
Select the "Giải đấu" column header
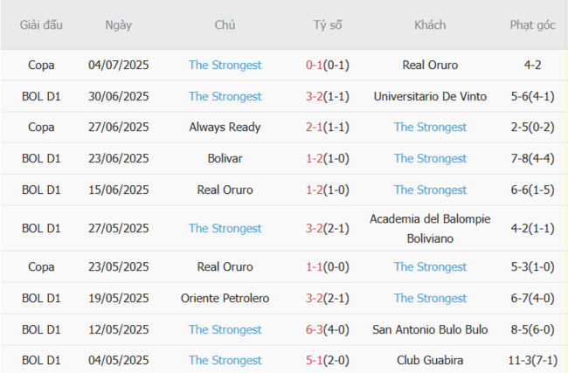coord(41,25)
